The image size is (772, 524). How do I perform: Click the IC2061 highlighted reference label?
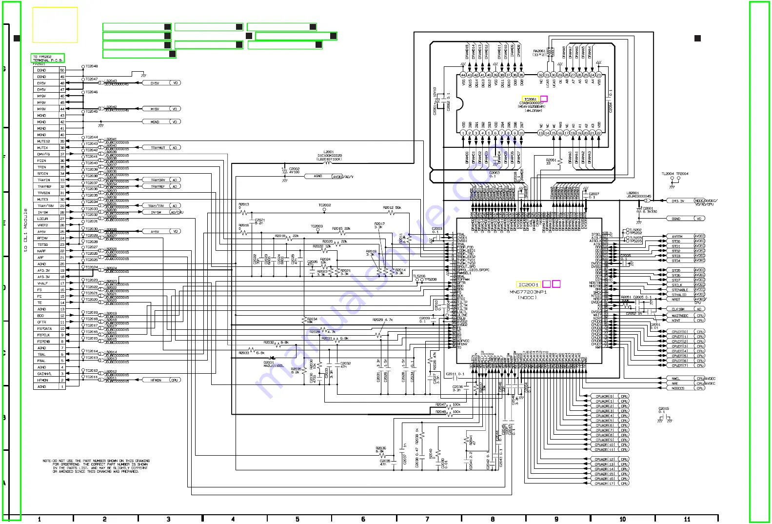[x=531, y=99]
